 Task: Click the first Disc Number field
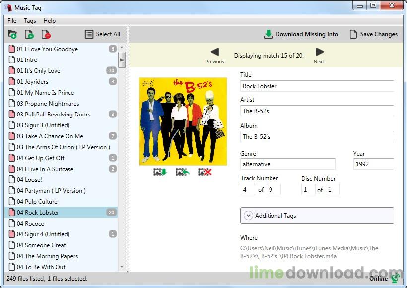pos(308,189)
